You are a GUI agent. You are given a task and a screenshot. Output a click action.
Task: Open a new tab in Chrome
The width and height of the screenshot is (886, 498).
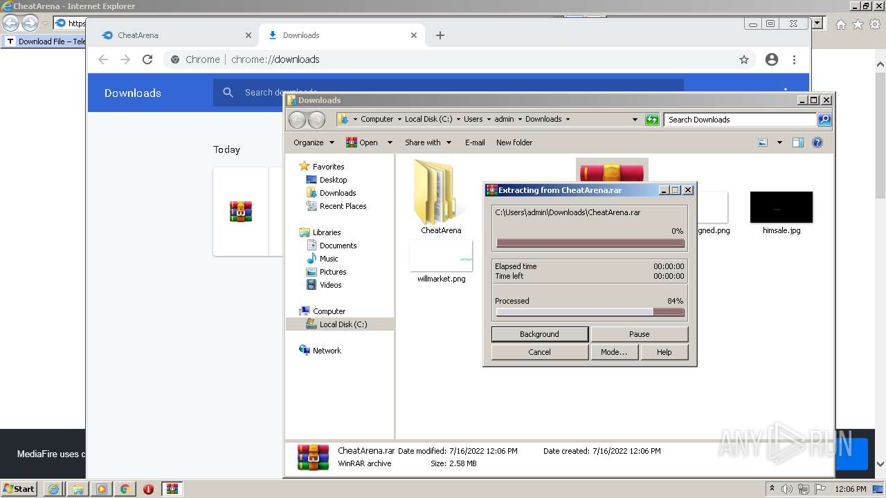[440, 35]
